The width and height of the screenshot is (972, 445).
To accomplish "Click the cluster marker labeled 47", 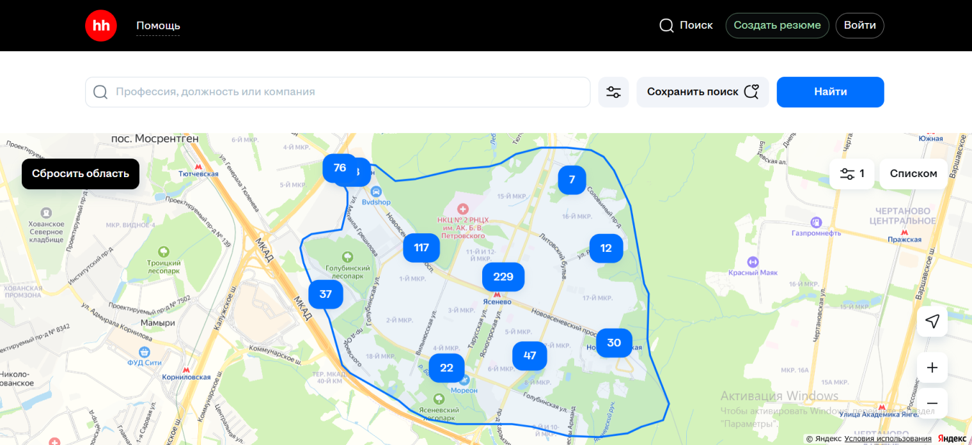I will click(x=529, y=356).
